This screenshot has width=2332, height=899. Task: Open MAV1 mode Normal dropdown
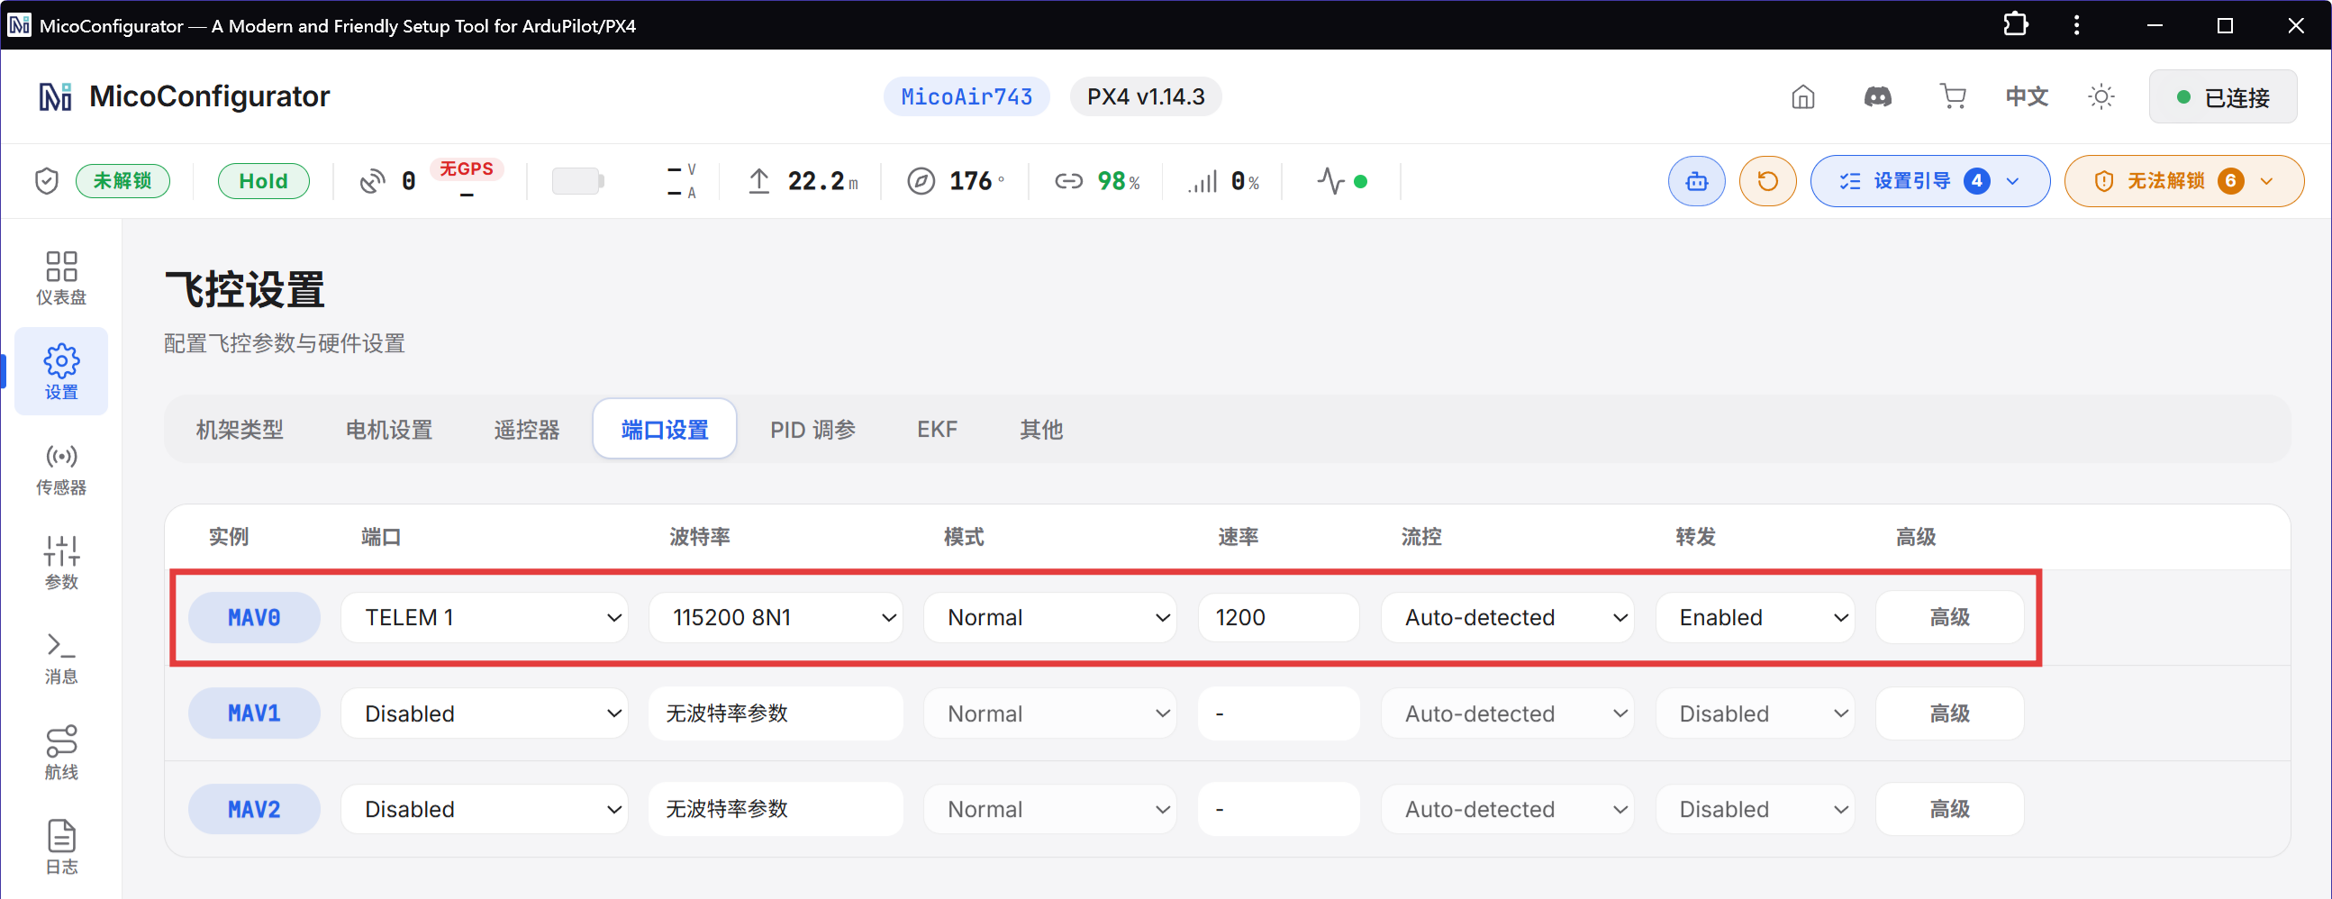[1050, 713]
